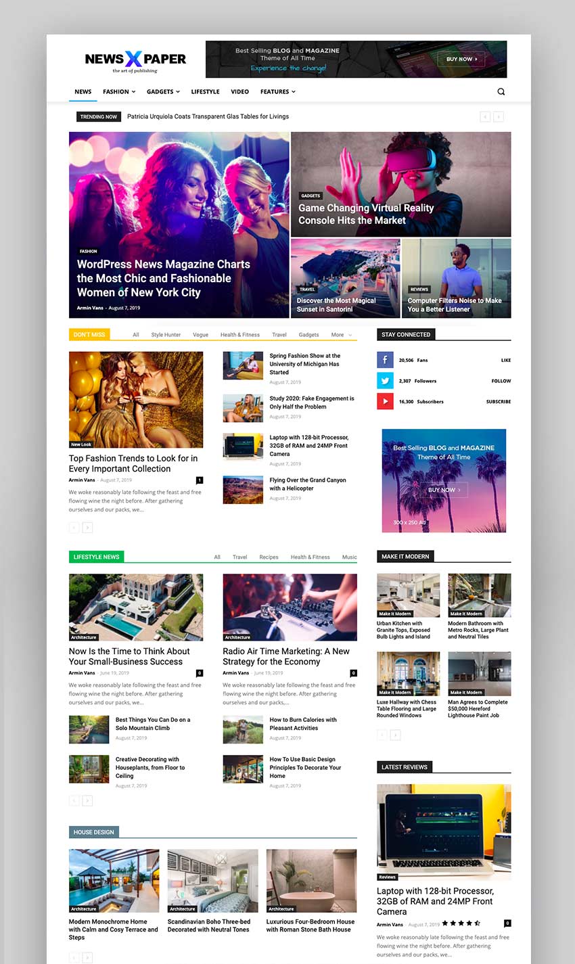The height and width of the screenshot is (964, 575).
Task: Open comment count on Laptop review
Action: [x=508, y=923]
